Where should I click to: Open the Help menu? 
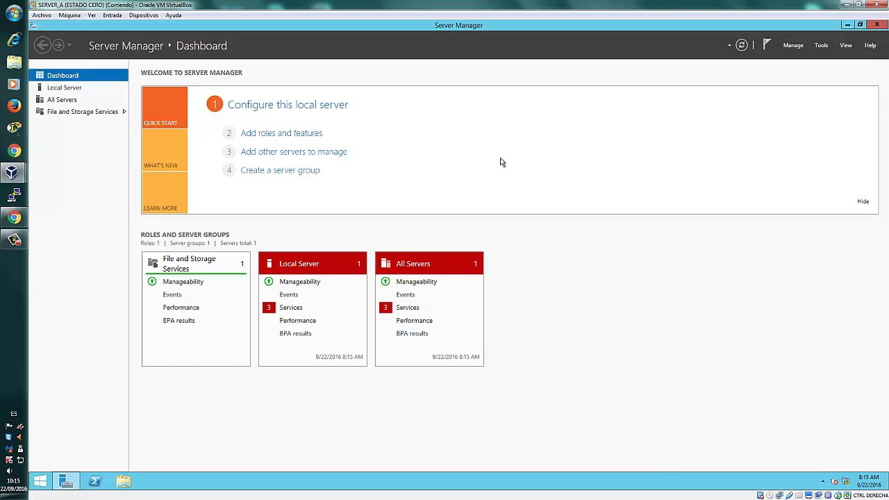coord(870,45)
